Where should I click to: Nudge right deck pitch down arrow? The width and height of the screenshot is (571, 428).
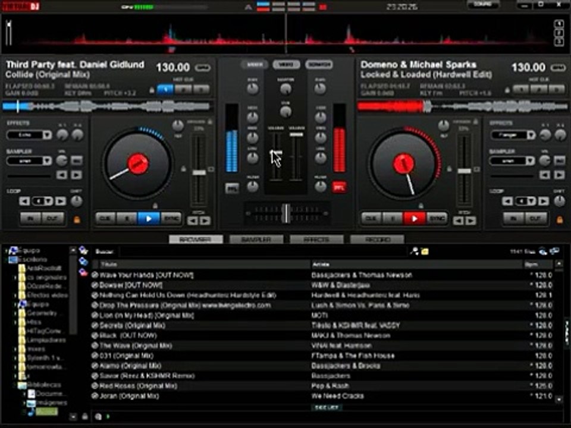459,221
